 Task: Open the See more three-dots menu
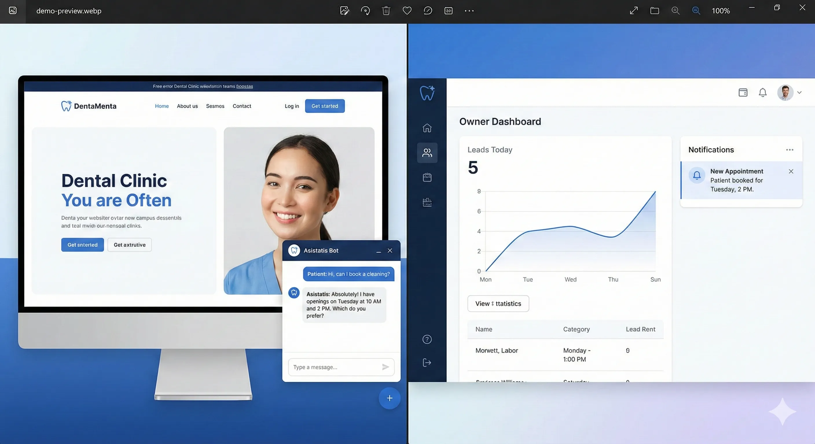point(469,11)
